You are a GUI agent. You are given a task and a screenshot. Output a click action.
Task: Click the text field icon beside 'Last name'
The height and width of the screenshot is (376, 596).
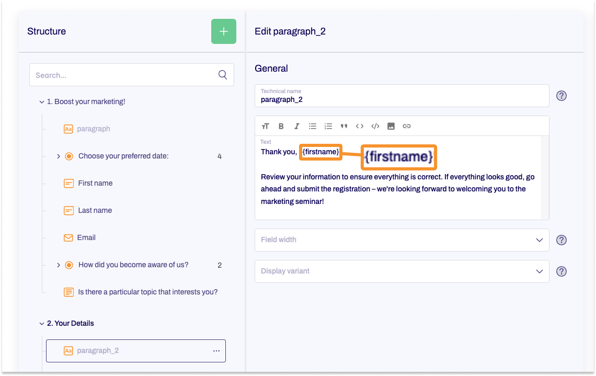click(68, 211)
